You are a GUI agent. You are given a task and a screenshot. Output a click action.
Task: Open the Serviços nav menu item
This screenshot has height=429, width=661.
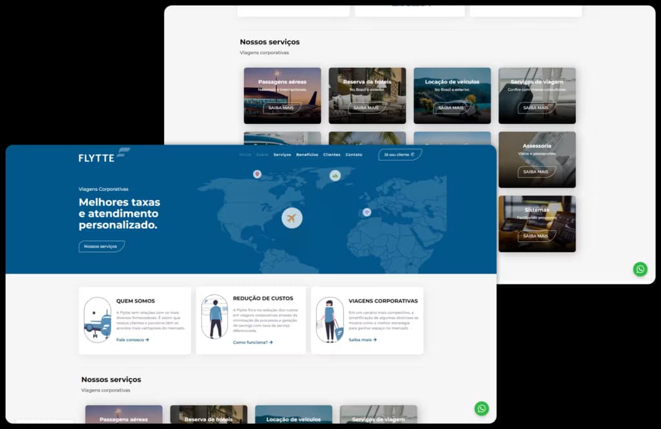pyautogui.click(x=282, y=155)
